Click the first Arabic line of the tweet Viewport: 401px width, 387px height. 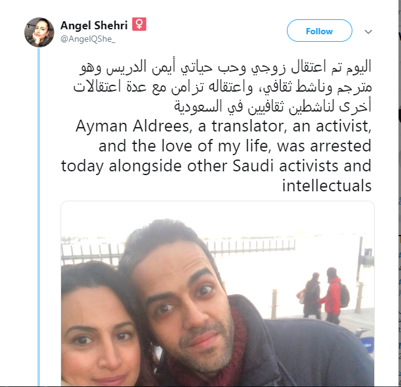point(225,67)
